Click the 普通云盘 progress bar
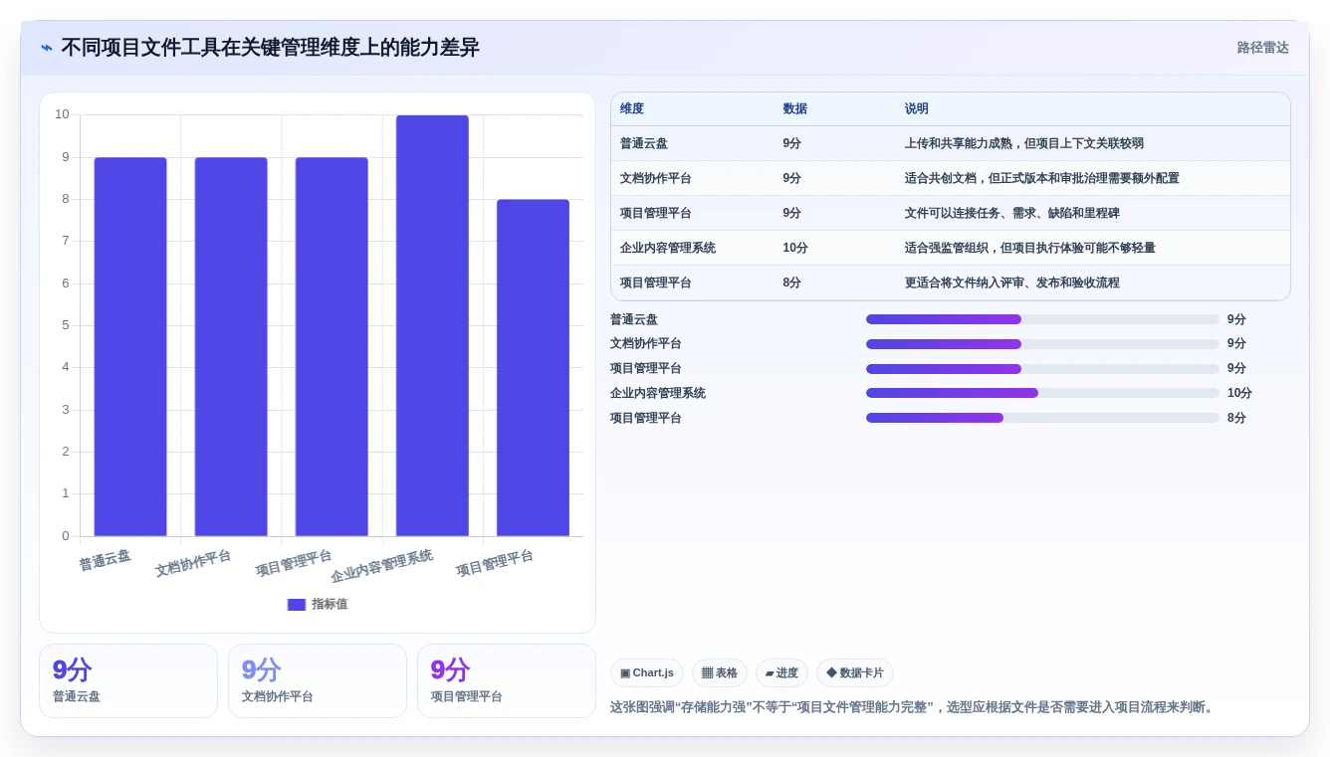This screenshot has height=757, width=1330. point(1042,319)
